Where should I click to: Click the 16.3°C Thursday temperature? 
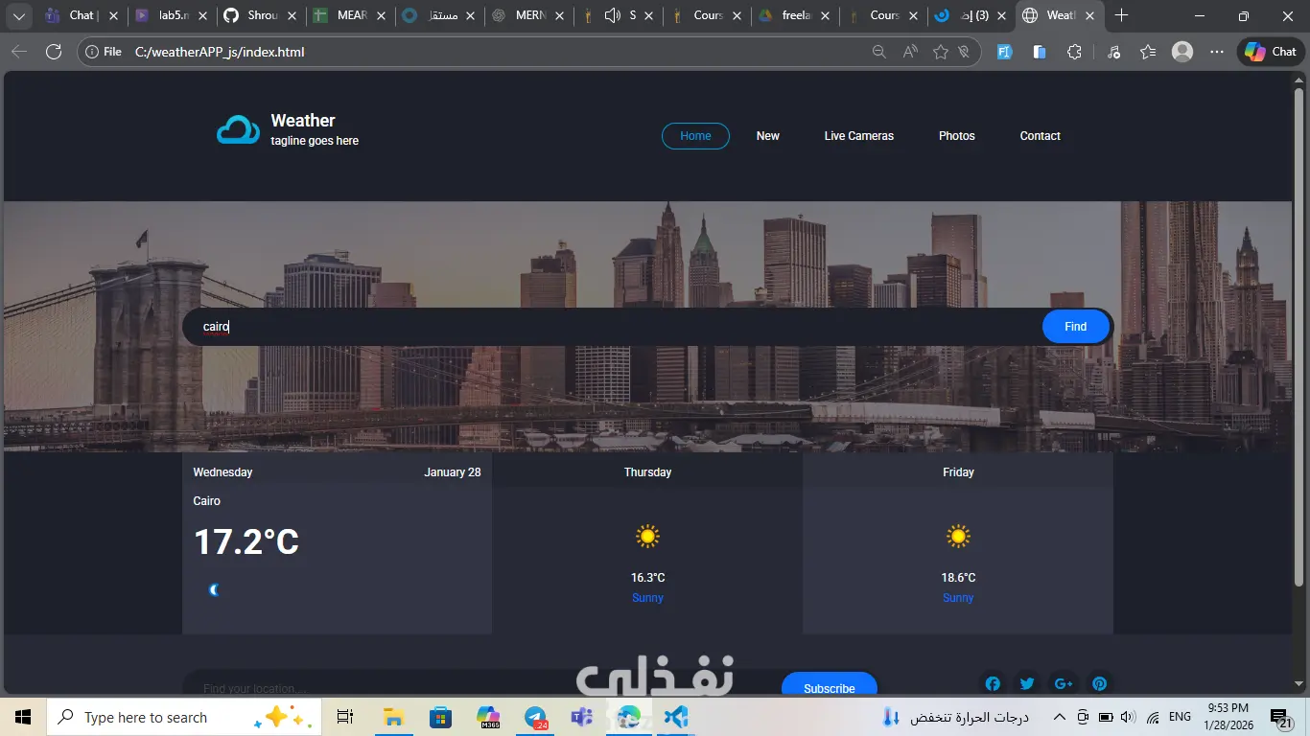647,578
